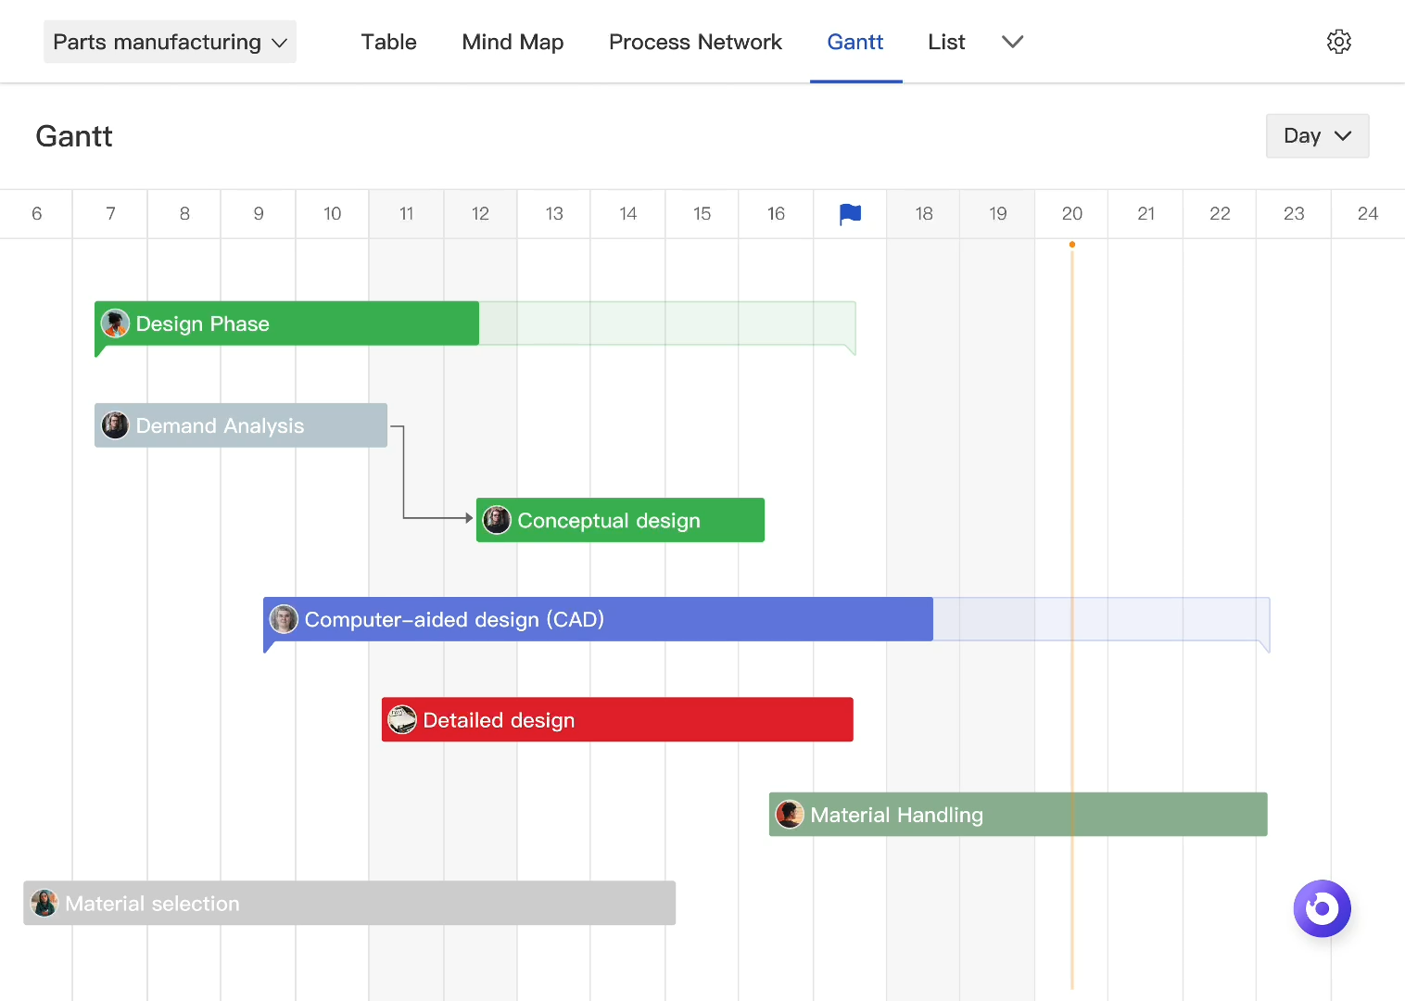Image resolution: width=1405 pixels, height=1001 pixels.
Task: Click the Detailed design assignee avatar
Action: [x=402, y=719]
